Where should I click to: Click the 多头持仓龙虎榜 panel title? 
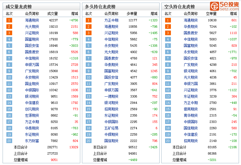(100, 7)
